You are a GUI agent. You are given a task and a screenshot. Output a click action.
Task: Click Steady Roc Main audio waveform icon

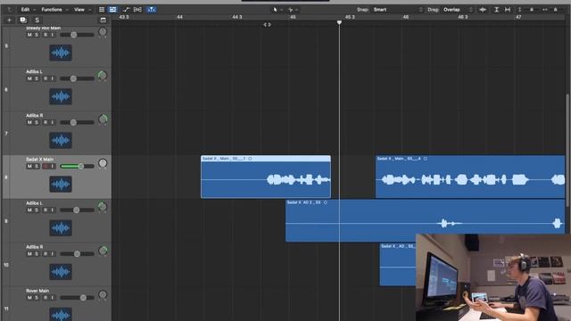61,53
